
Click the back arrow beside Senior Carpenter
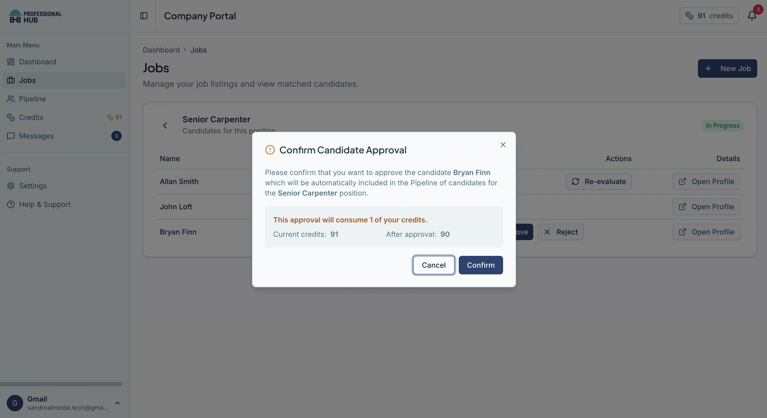coord(165,125)
